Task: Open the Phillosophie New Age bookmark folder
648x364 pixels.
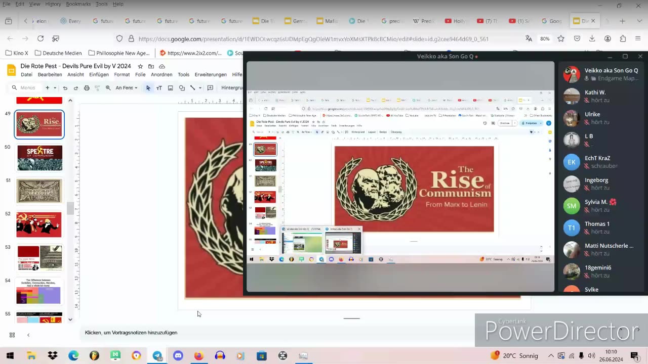Action: click(x=119, y=53)
